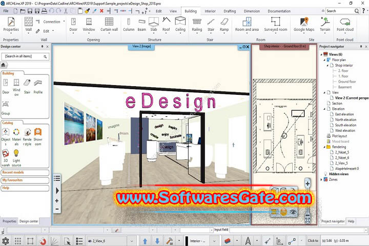Open the settings gear in status bar
Screen dimensions: 369x246
click(6, 241)
